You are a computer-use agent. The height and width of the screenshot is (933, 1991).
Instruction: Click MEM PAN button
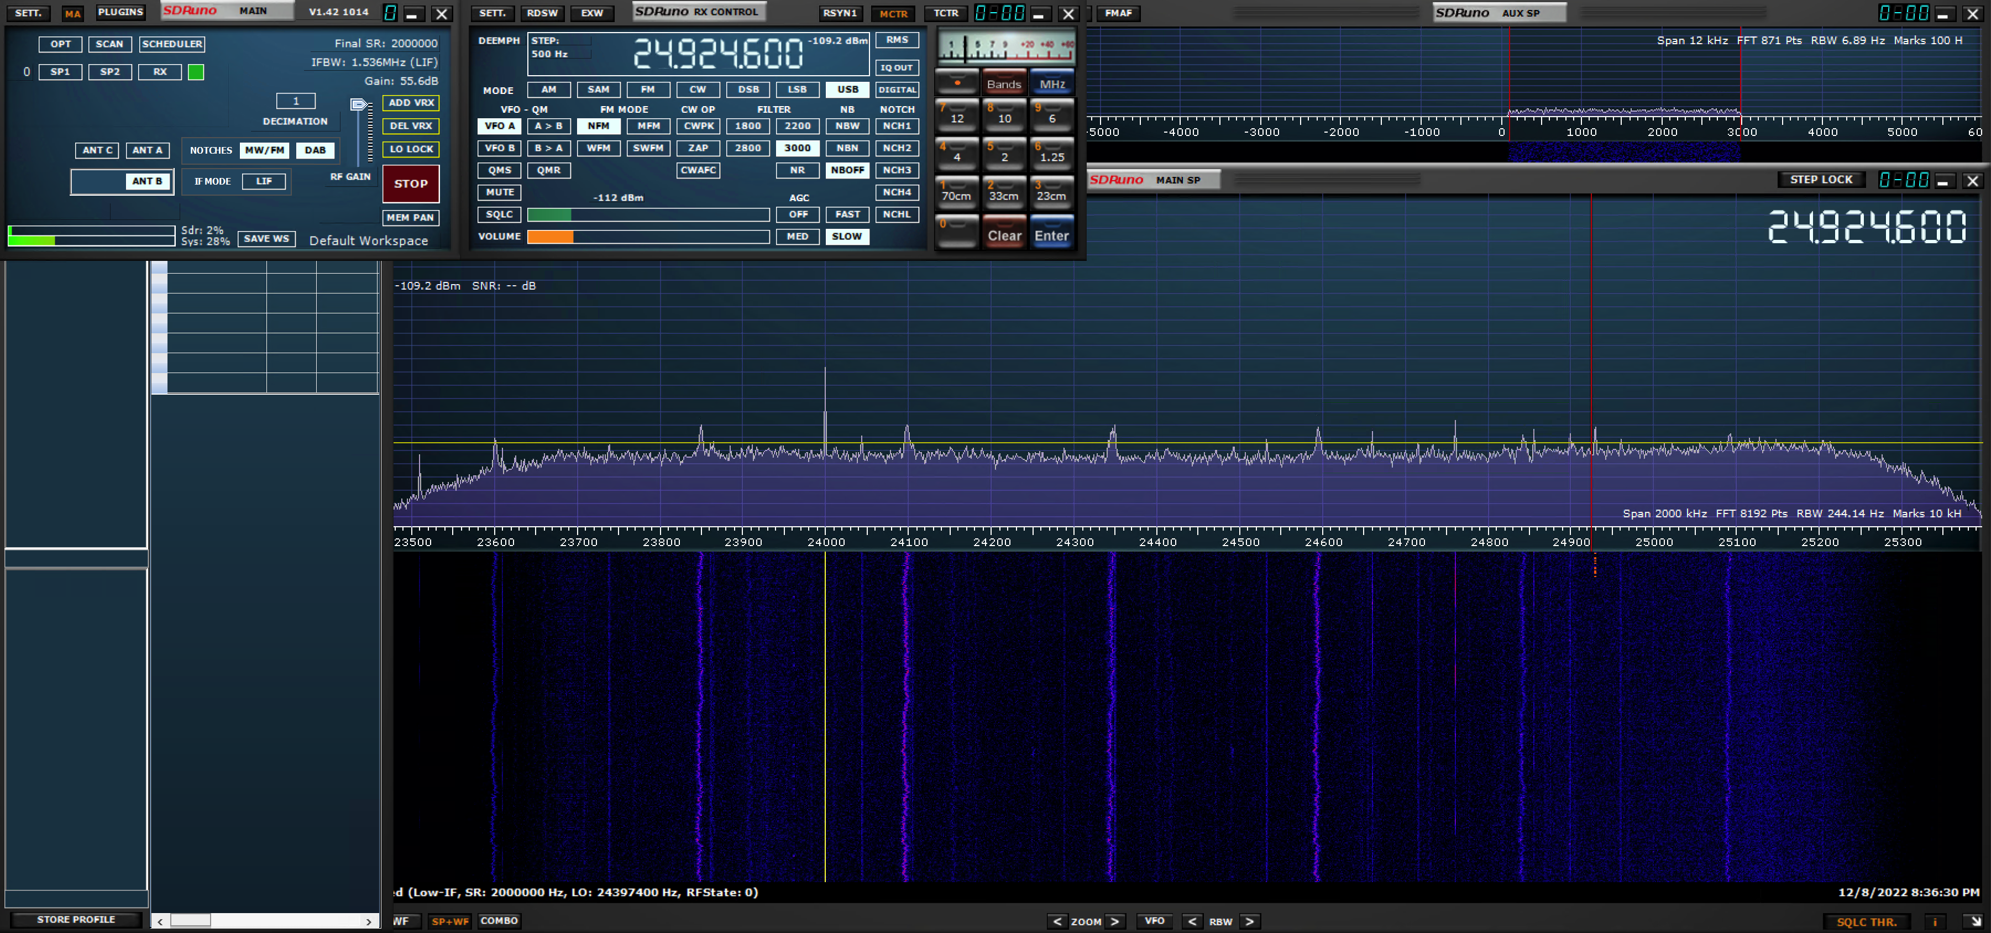point(411,217)
